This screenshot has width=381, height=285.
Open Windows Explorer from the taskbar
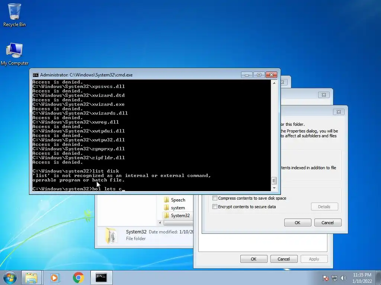31,278
